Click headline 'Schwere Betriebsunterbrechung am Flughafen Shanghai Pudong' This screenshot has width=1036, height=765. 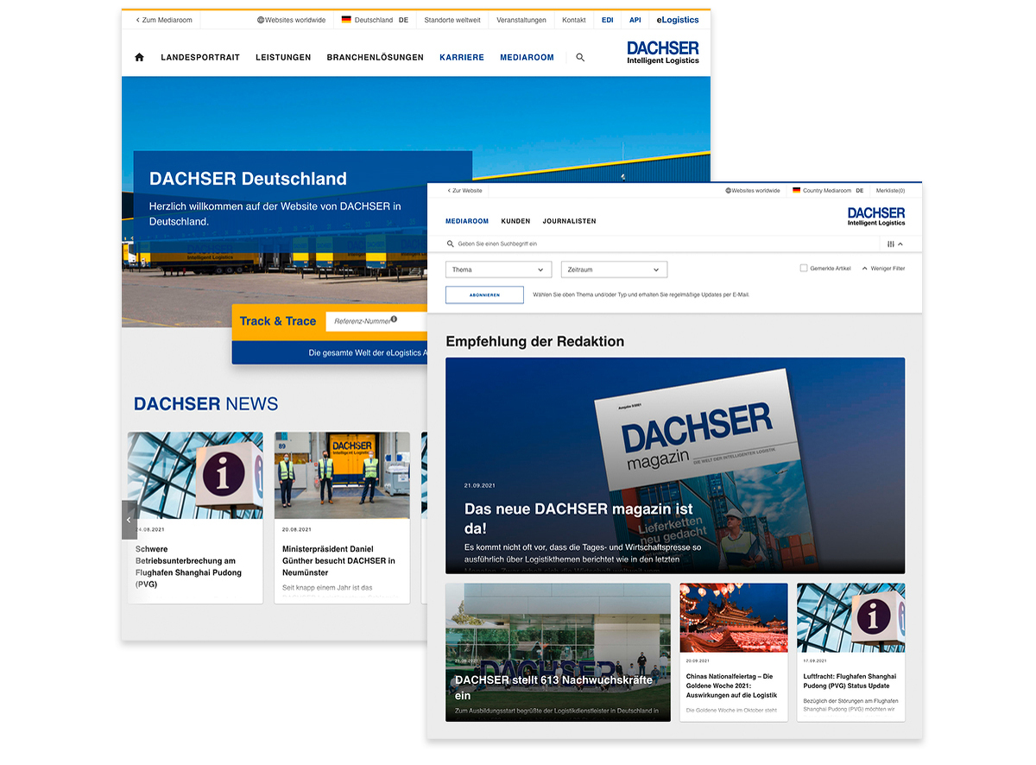(x=189, y=566)
